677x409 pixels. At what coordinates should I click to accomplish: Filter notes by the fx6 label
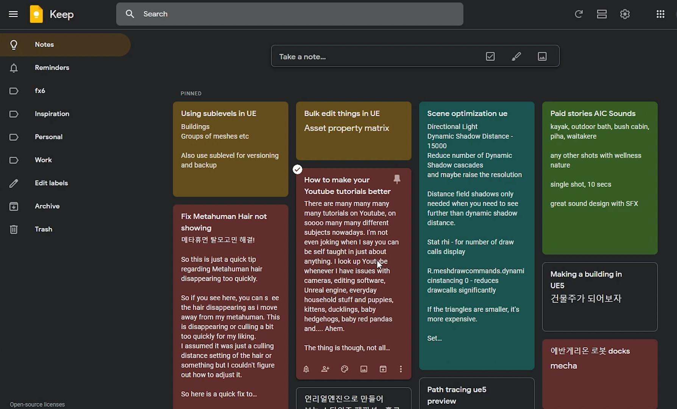pos(65,91)
